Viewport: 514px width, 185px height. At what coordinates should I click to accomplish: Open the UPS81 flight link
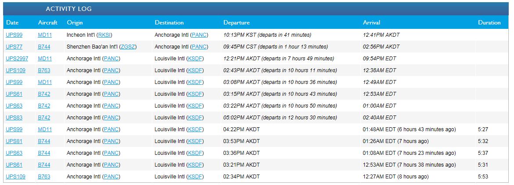pyautogui.click(x=14, y=141)
